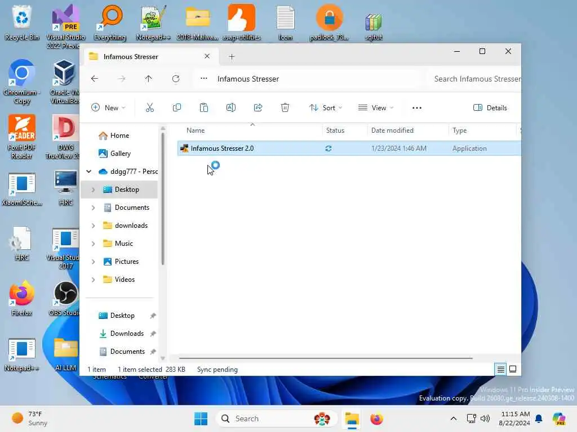Open the clock showing 11:15 AM 8/22/2024
577x432 pixels.
515,418
